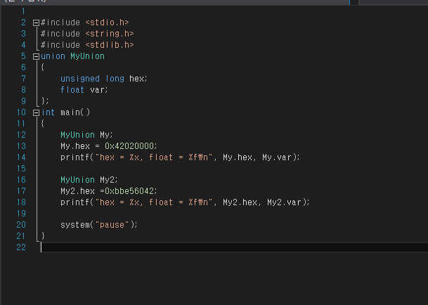428x305 pixels.
Task: Collapse the #include block at line 2
Action: point(36,22)
